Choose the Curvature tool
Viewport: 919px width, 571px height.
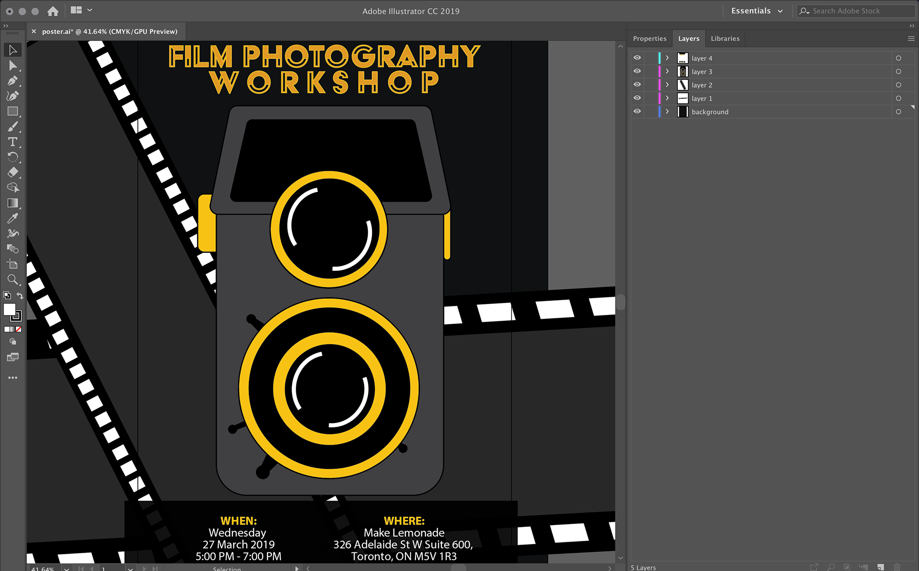[13, 96]
